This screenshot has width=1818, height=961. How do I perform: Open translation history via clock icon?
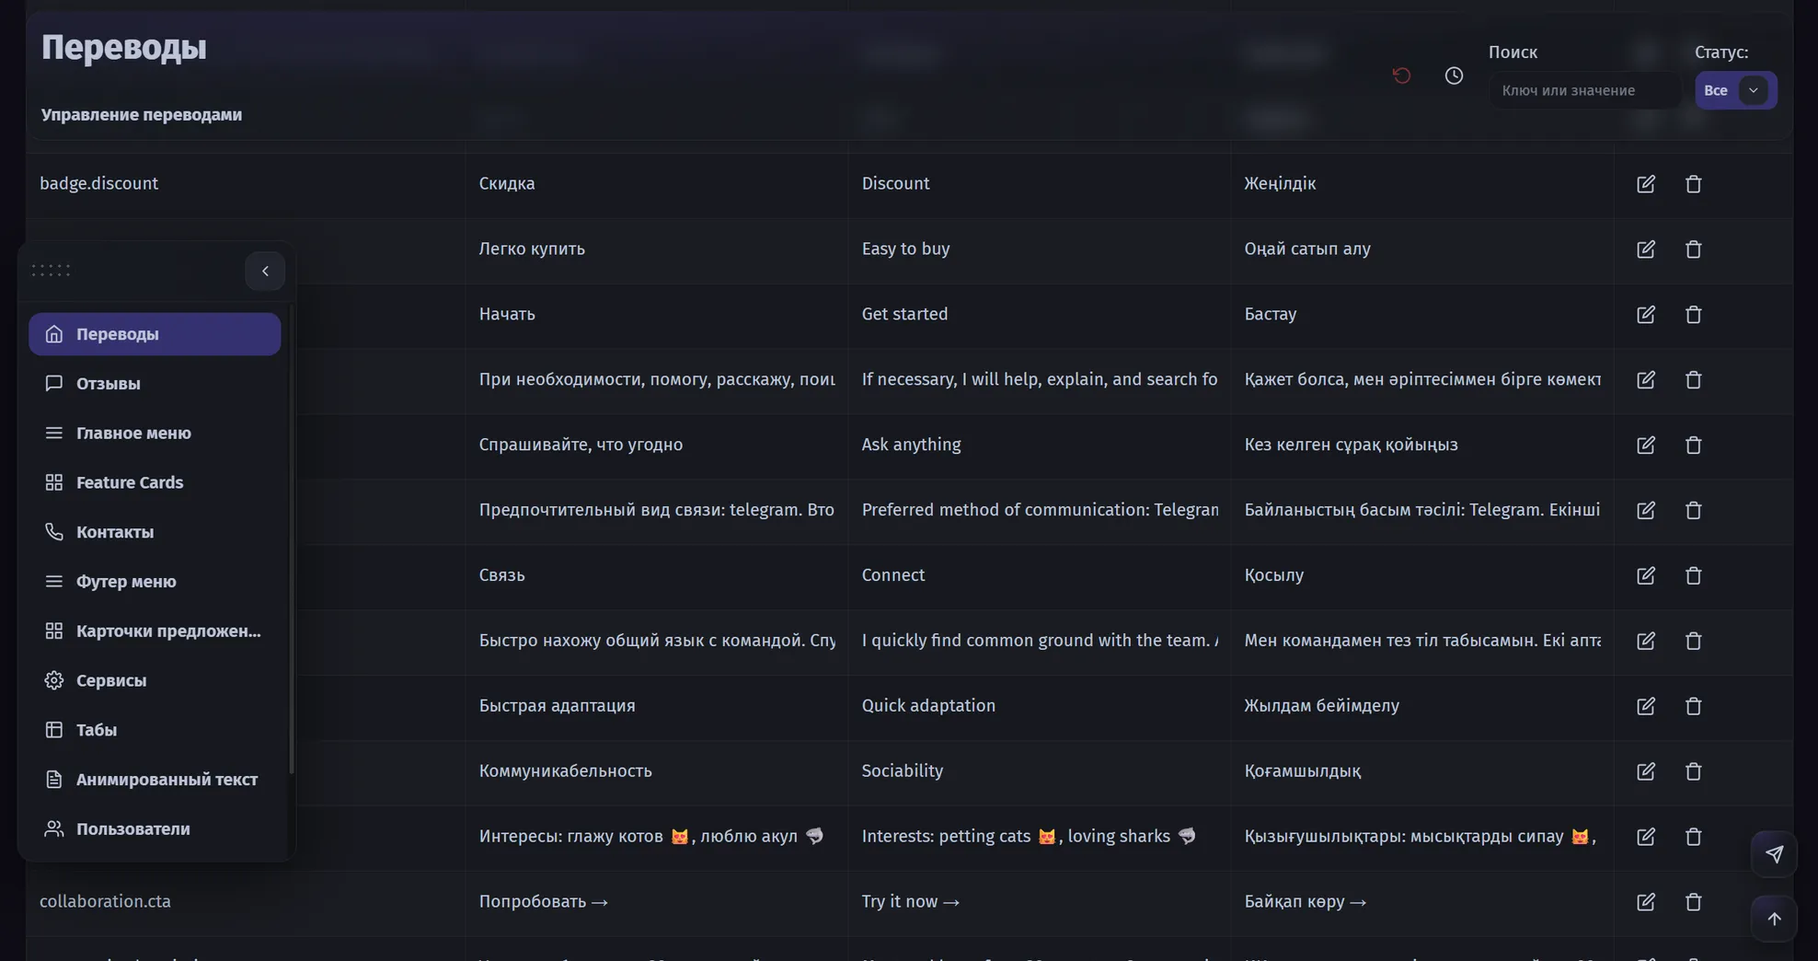point(1454,75)
